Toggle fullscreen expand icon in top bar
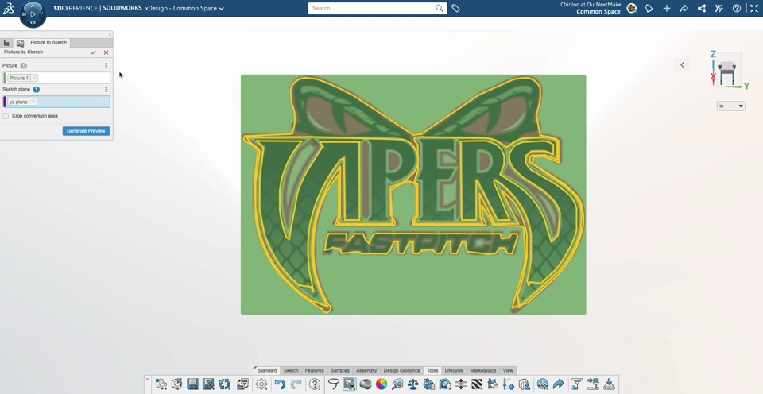Screen dimensions: 763x394 pos(754,8)
